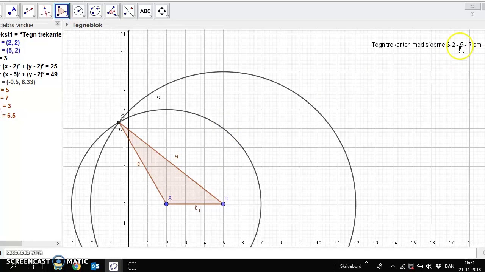Viewport: 485px width, 272px height.
Task: Open the ABC text tool dropdown arrow
Action: (x=151, y=17)
